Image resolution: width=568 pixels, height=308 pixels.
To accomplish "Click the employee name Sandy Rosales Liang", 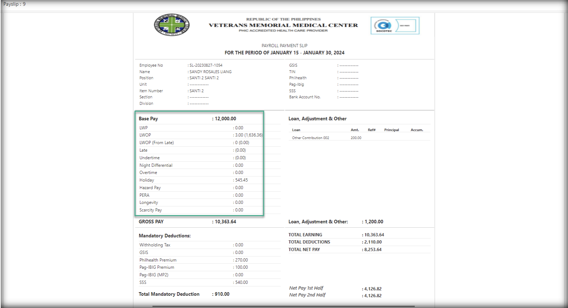I will 211,72.
